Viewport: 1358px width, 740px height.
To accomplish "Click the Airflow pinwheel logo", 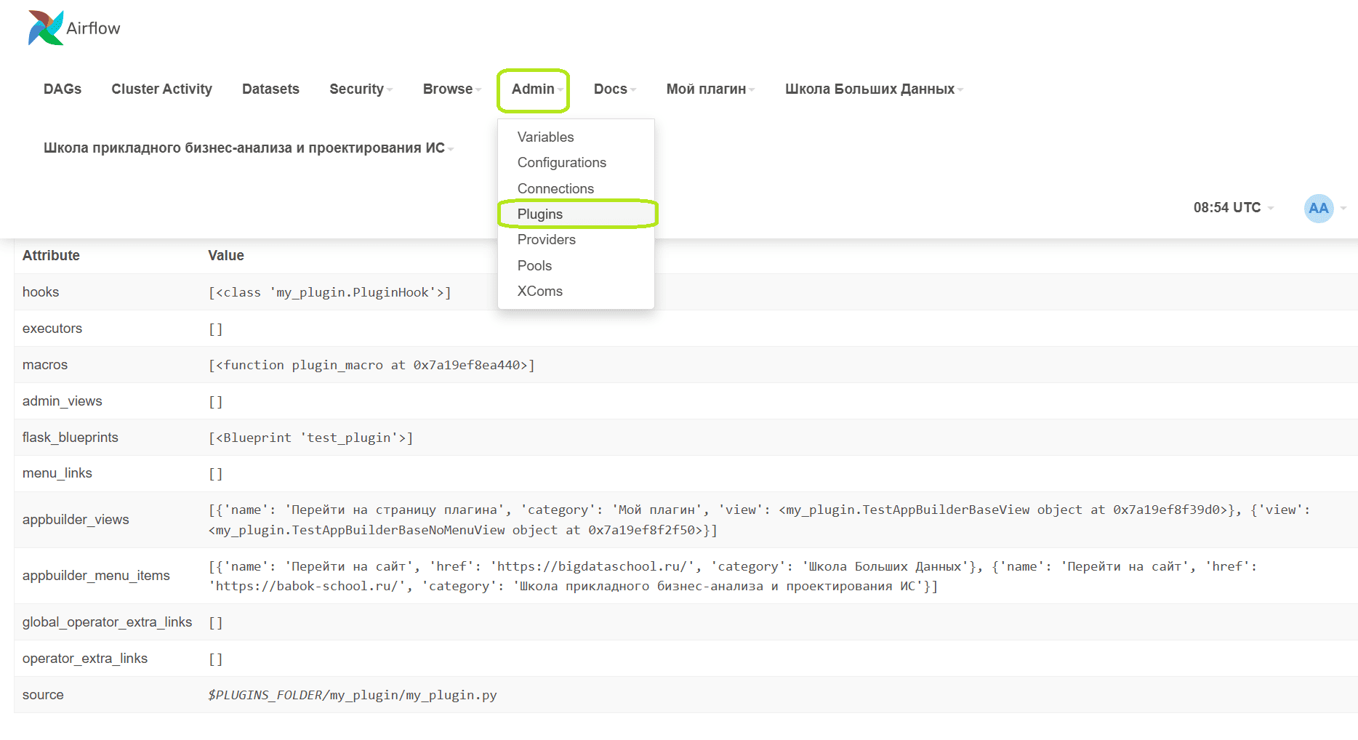I will point(46,28).
